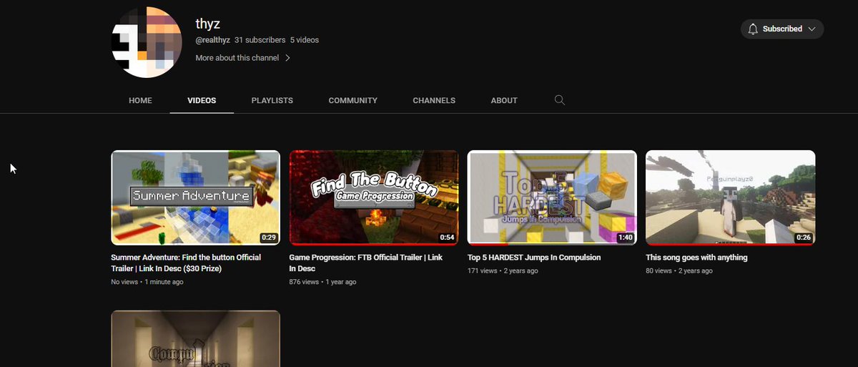Click the 1:40 duration badge
The height and width of the screenshot is (367, 858).
click(625, 237)
